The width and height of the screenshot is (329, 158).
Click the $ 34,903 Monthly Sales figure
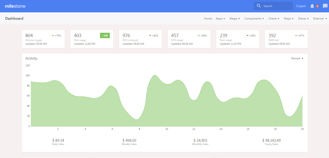tap(200, 141)
